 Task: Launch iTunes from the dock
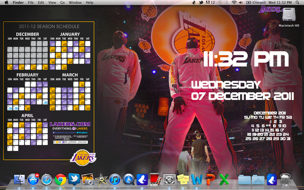coord(115,179)
